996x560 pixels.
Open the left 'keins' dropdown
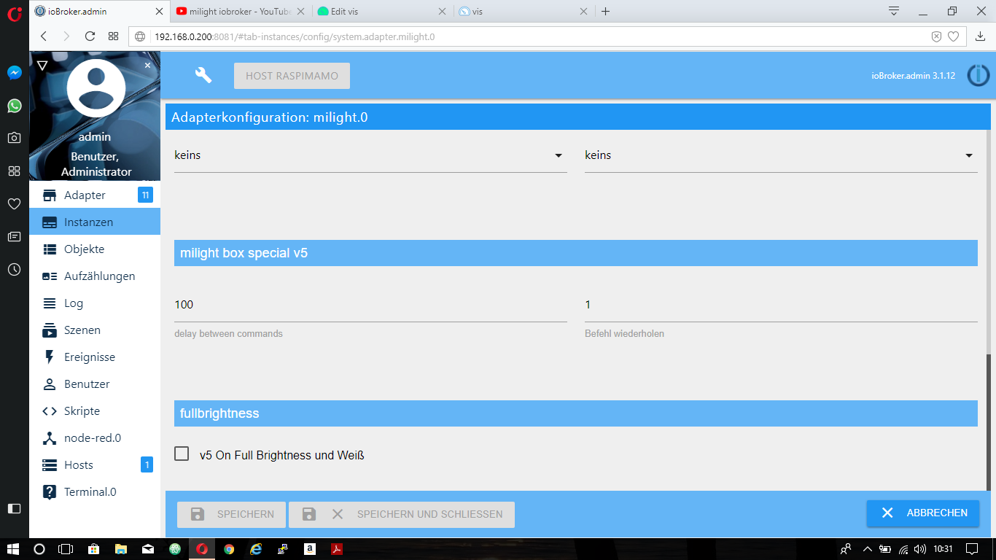click(x=370, y=155)
